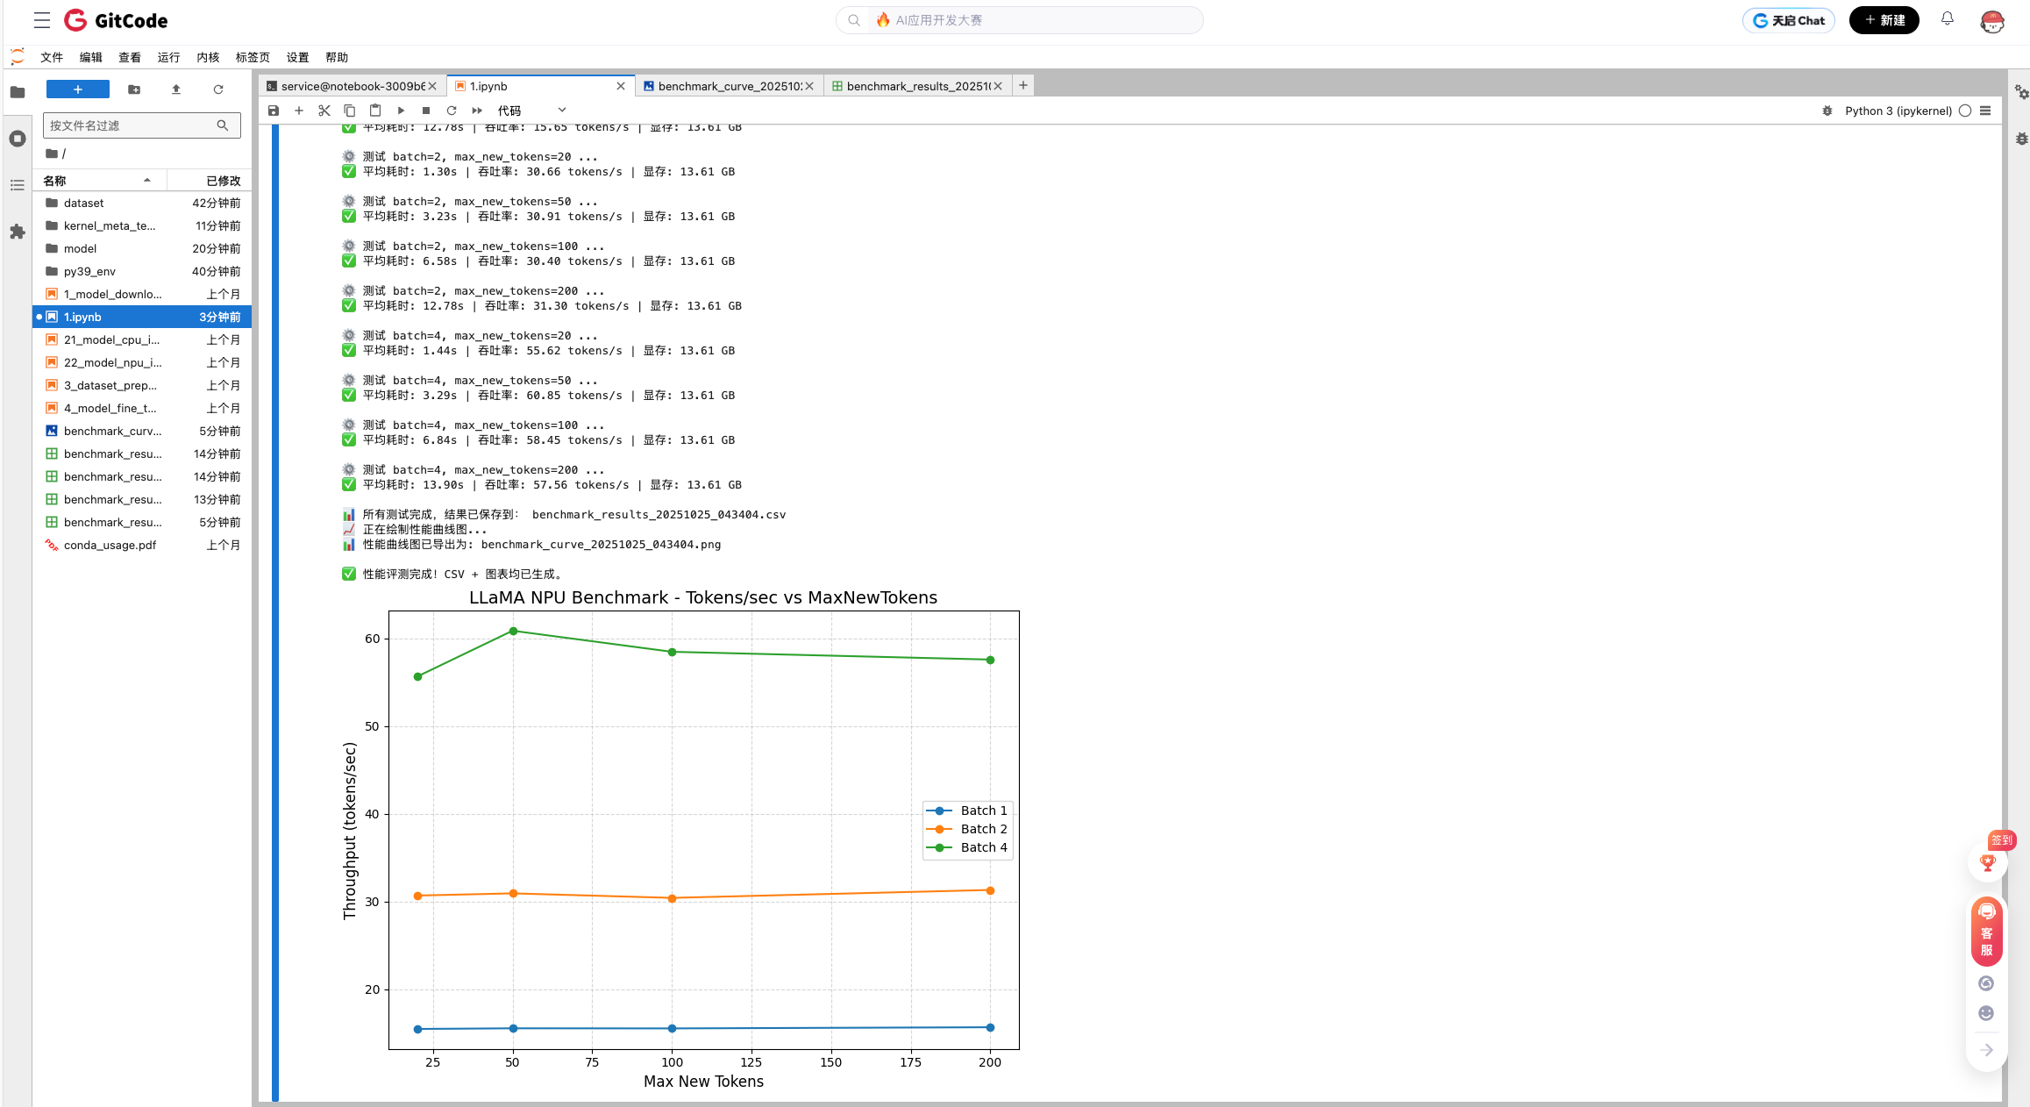Save the notebook with the toolbar save icon
The width and height of the screenshot is (2030, 1107).
point(274,111)
